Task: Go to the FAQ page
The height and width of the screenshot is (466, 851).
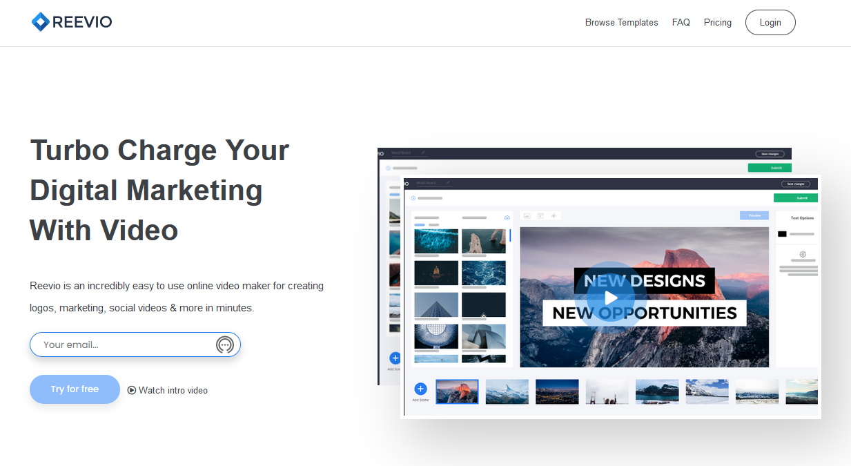Action: (x=681, y=23)
